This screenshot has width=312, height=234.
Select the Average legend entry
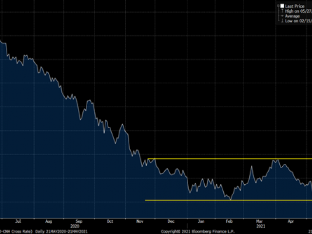tap(293, 16)
